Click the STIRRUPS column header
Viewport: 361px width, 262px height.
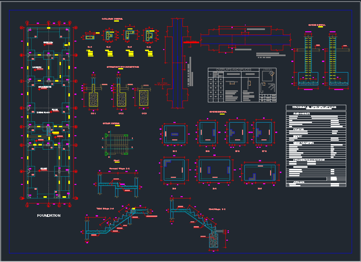pyautogui.click(x=268, y=69)
